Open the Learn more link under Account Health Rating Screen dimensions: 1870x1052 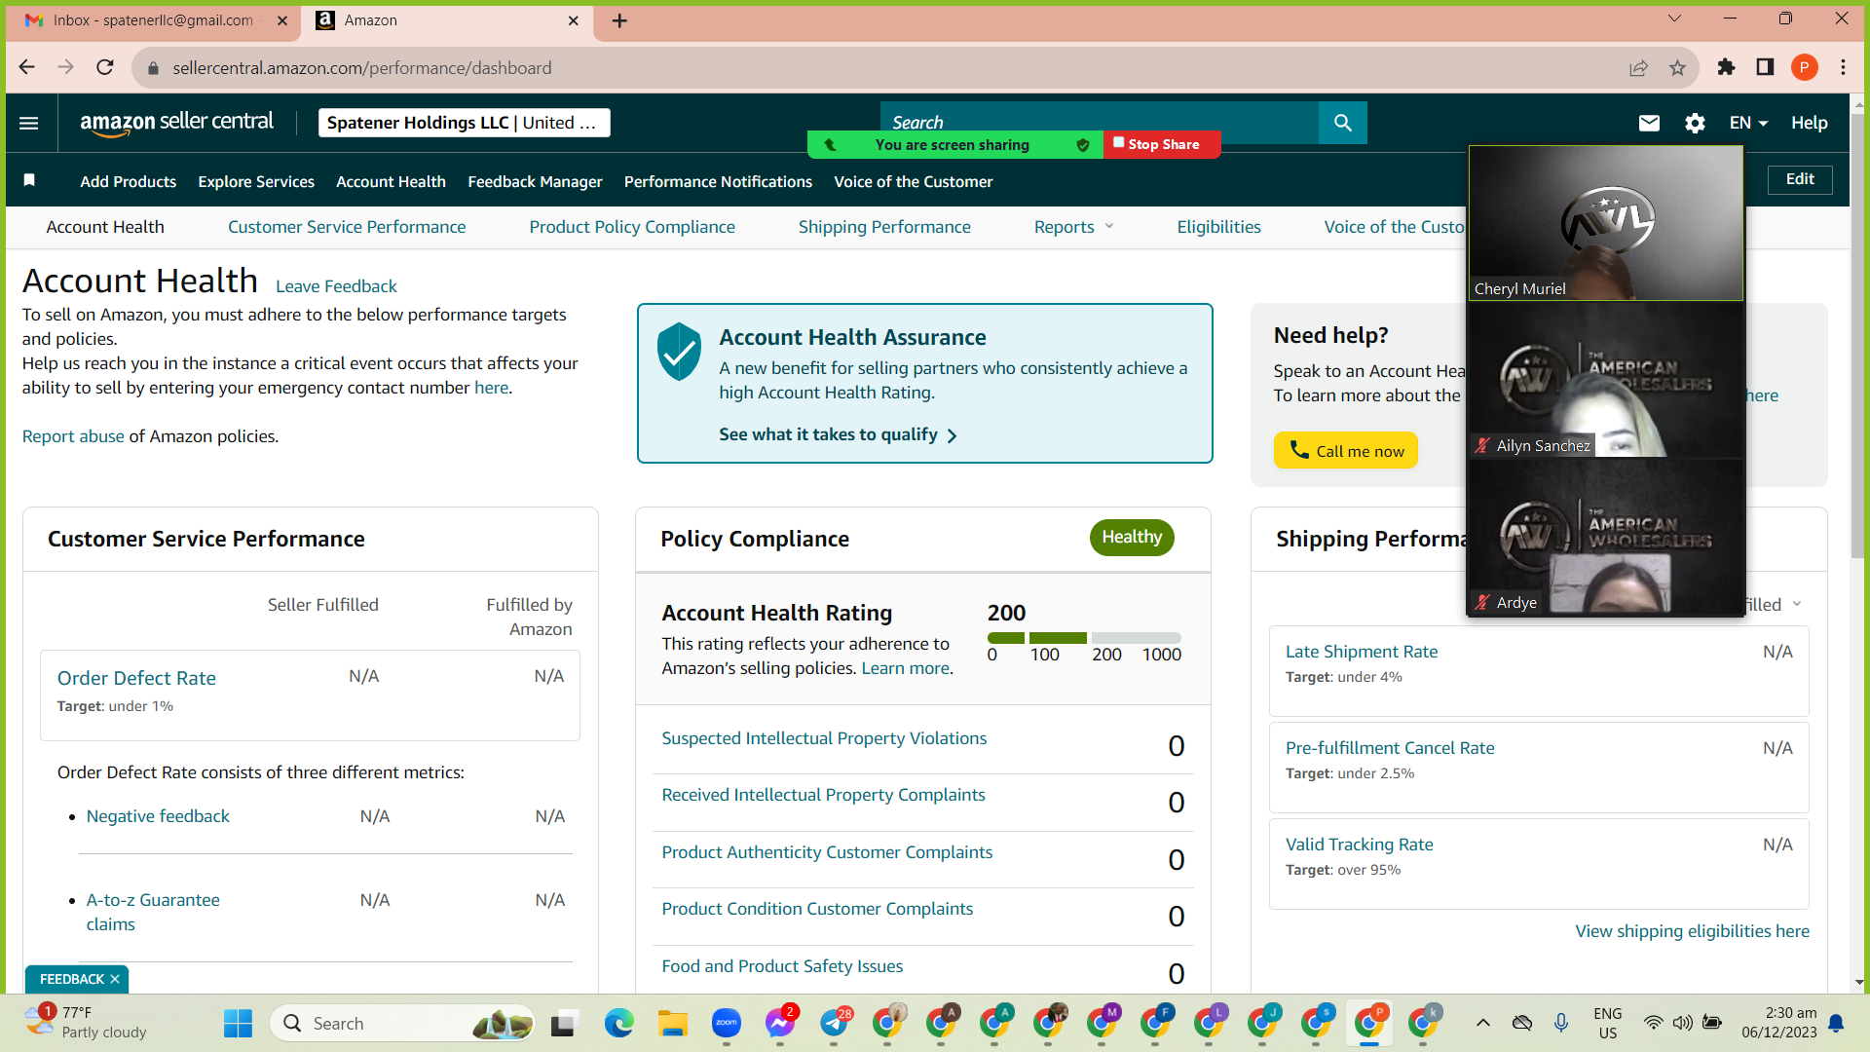[905, 668]
